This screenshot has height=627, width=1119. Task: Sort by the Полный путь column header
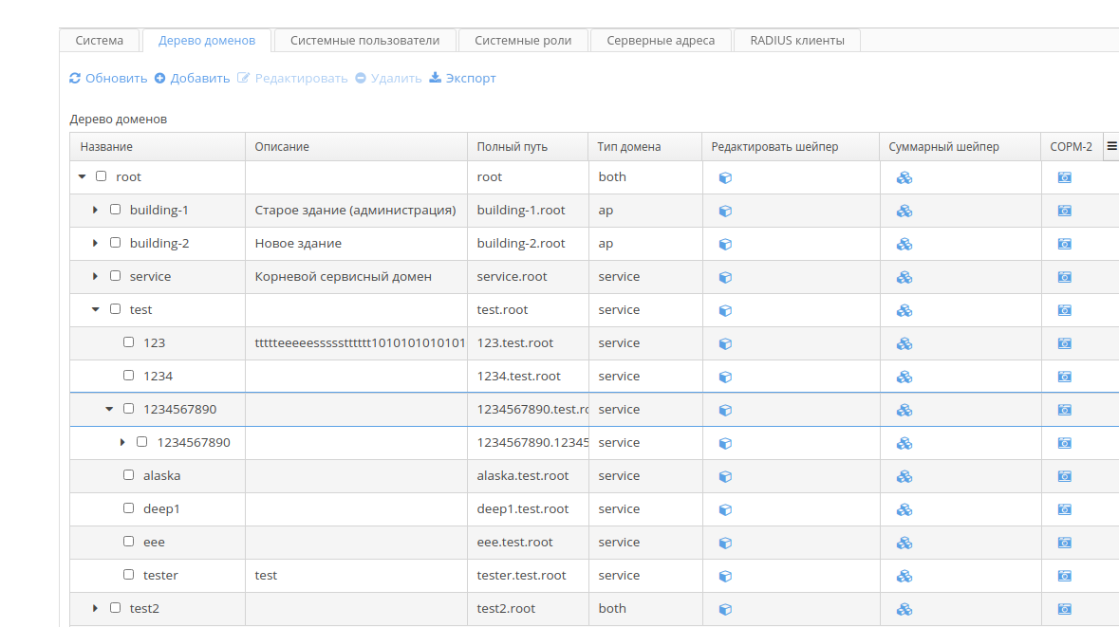pyautogui.click(x=513, y=147)
